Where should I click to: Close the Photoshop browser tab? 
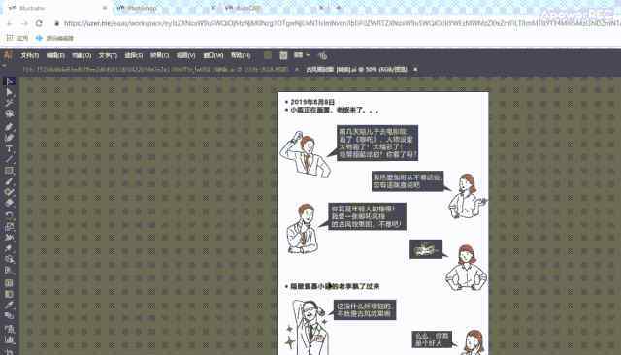213,8
